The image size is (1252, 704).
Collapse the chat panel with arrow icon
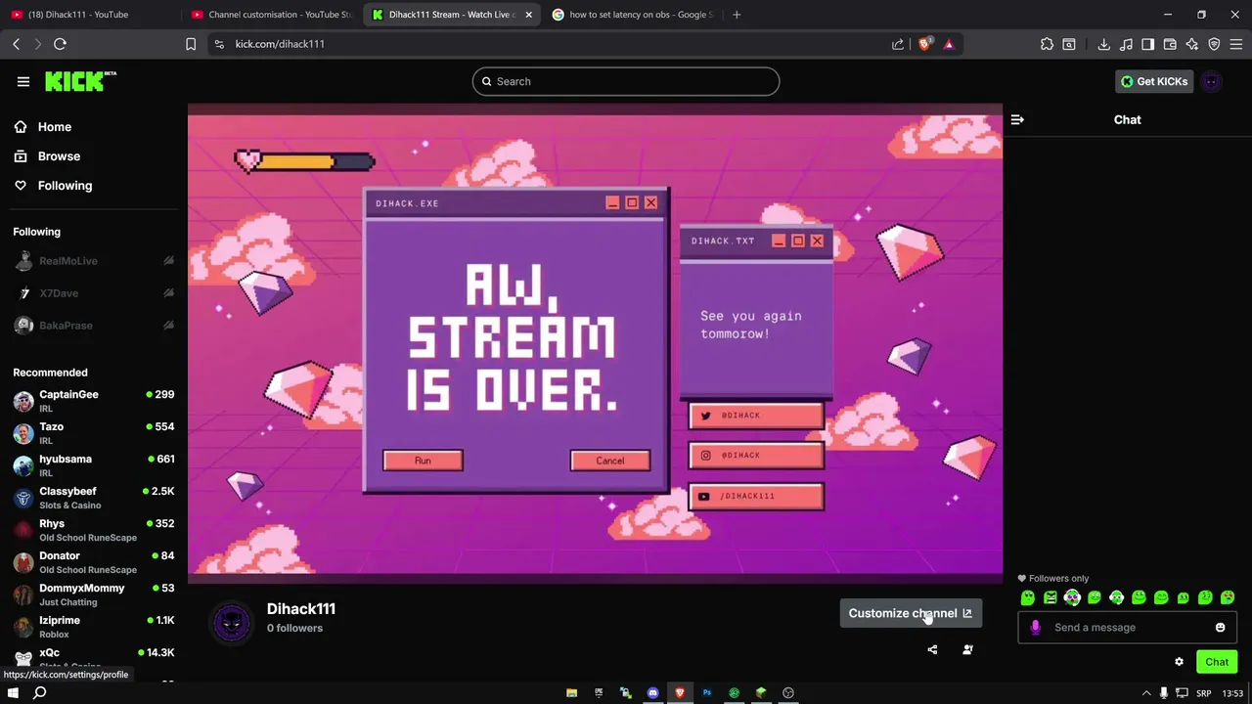[1017, 119]
